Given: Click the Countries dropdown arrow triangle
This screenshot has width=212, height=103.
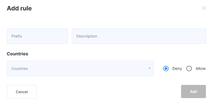Looking at the screenshot, I should point(150,68).
